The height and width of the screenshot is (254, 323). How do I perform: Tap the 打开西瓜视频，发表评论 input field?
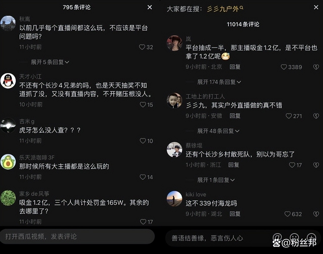(77, 236)
